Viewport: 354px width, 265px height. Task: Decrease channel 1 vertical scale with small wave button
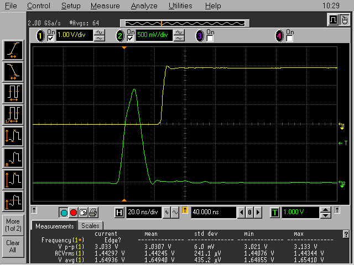click(x=100, y=38)
